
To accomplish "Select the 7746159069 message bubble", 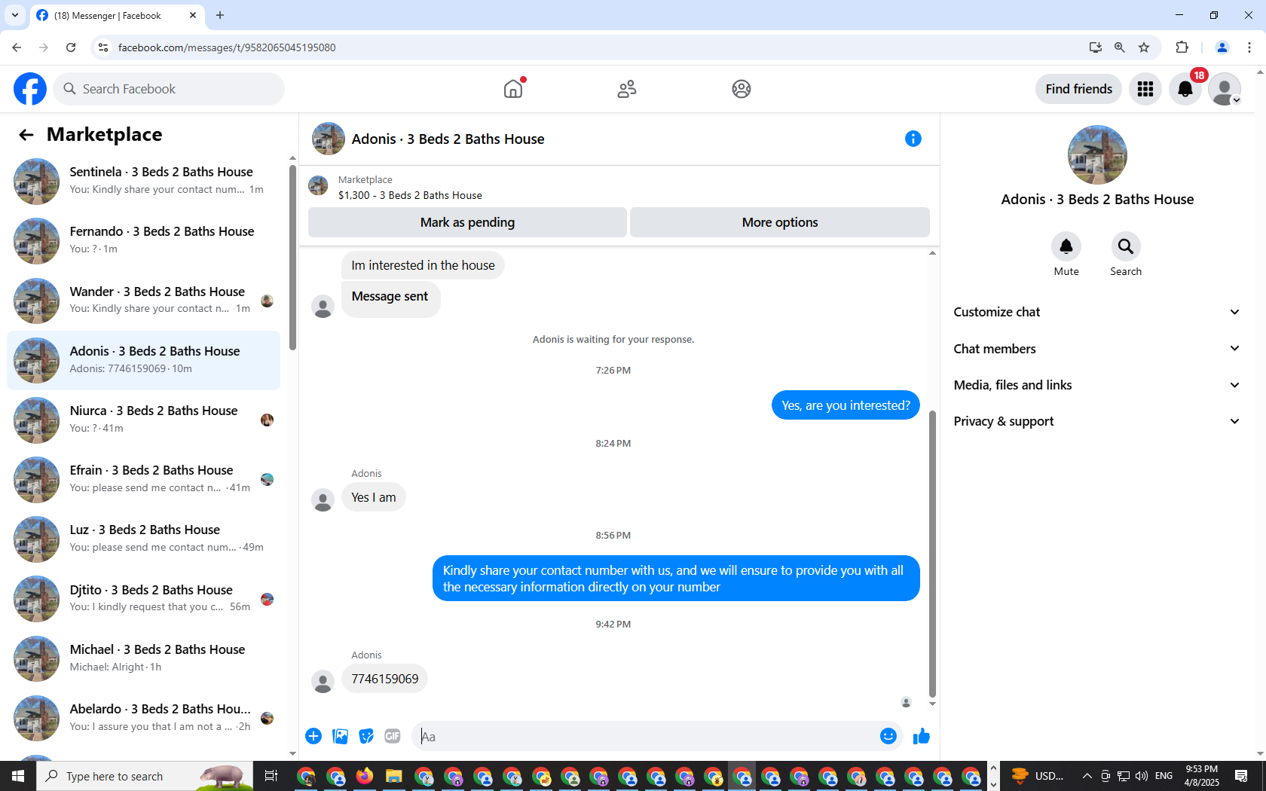I will tap(385, 679).
